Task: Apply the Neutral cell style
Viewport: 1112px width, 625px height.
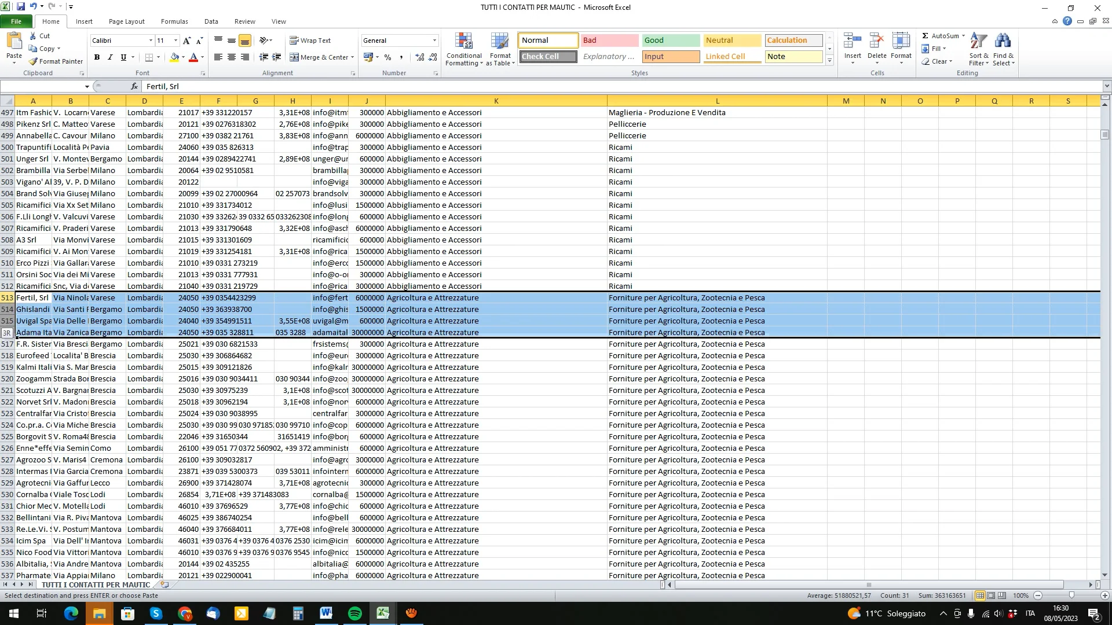Action: click(732, 40)
